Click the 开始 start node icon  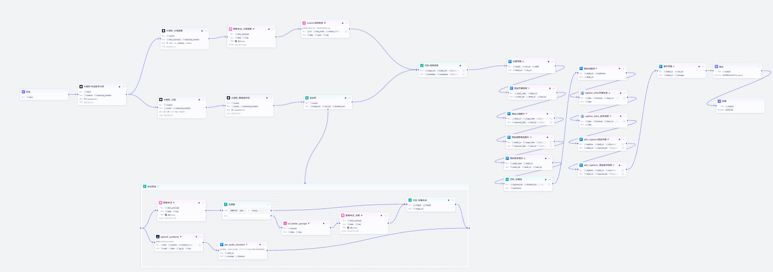pos(23,92)
